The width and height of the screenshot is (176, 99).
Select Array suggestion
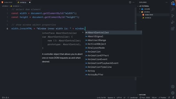(113, 71)
